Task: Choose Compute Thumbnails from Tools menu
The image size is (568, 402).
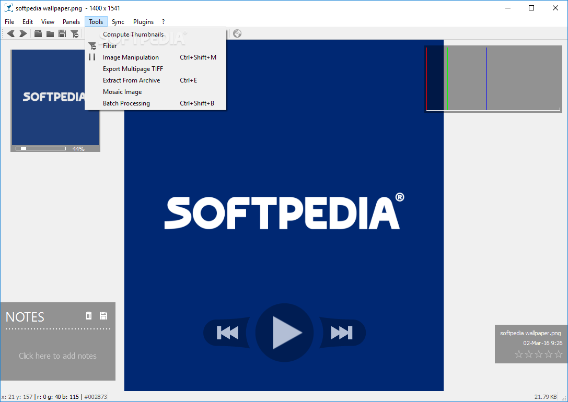Action: [x=155, y=34]
